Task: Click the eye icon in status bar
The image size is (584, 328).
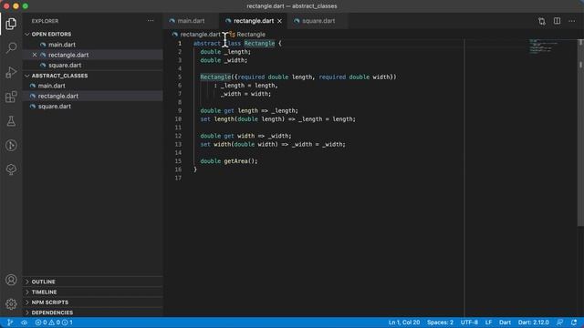Action: tap(25, 323)
